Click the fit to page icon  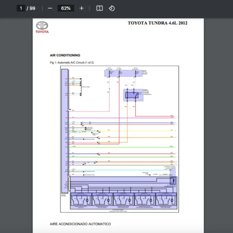pos(99,8)
